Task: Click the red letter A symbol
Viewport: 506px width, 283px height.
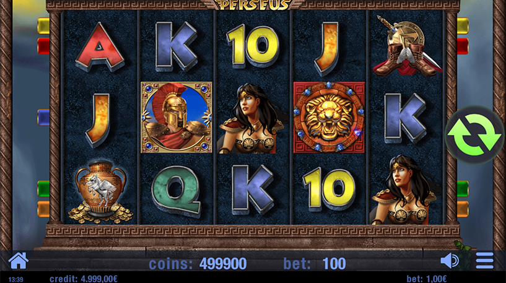Action: [x=100, y=46]
